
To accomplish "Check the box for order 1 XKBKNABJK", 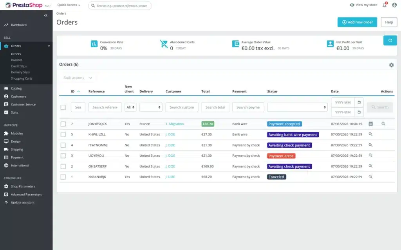I will coord(63,177).
